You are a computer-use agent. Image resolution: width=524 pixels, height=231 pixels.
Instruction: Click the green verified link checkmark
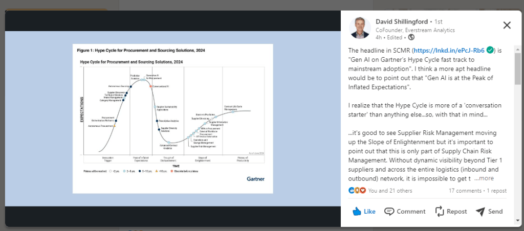point(490,50)
